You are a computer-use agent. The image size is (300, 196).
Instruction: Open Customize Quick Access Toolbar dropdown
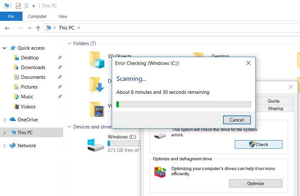[33, 6]
